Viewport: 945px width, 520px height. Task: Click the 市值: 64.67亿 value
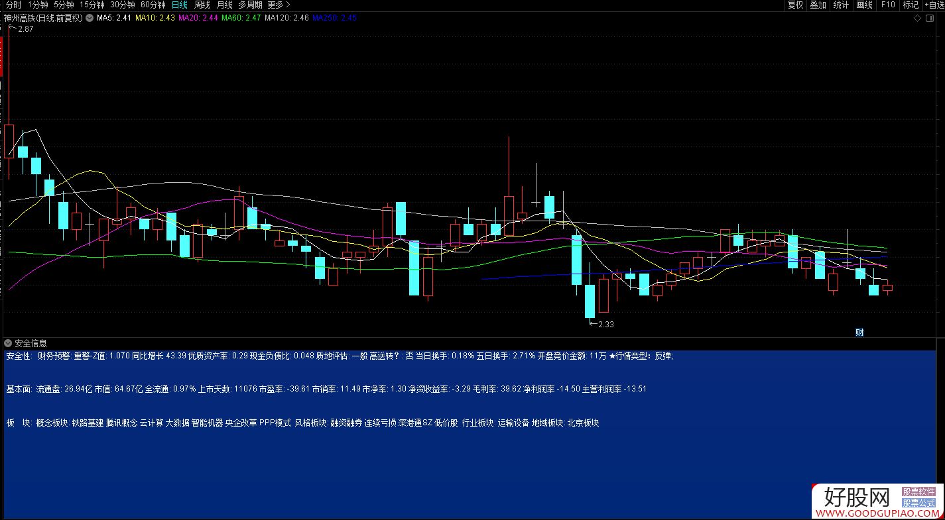[x=119, y=390]
